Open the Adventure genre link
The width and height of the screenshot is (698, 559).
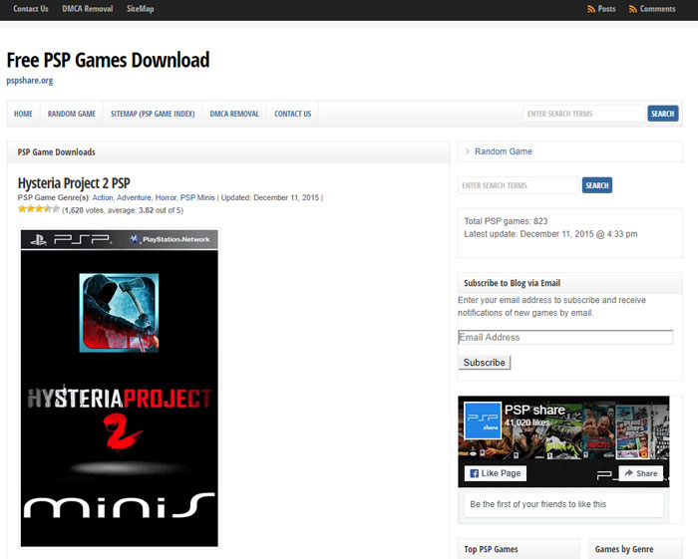pos(134,197)
